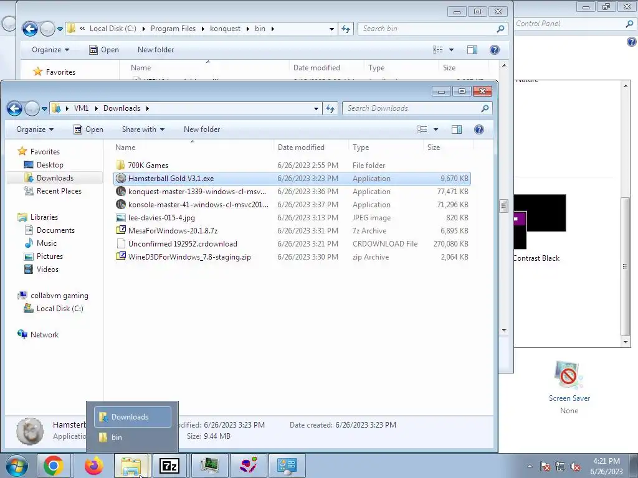Open Google Chrome from the taskbar

pos(54,466)
